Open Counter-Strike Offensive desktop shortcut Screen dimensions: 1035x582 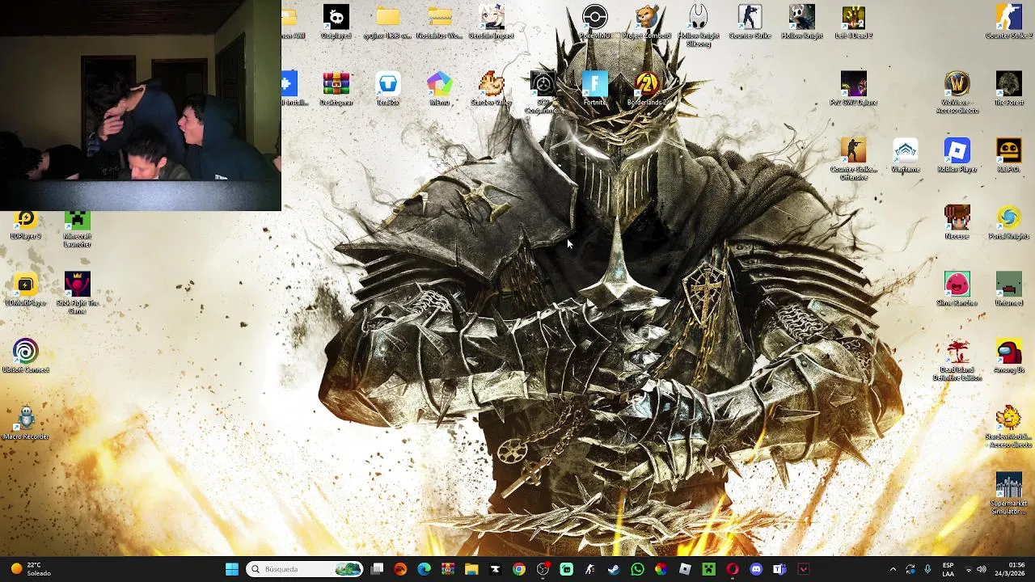tap(853, 159)
